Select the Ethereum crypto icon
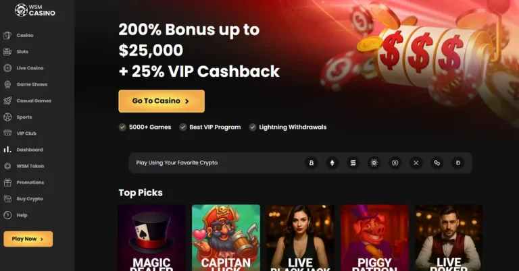This screenshot has height=271, width=519. pyautogui.click(x=332, y=162)
